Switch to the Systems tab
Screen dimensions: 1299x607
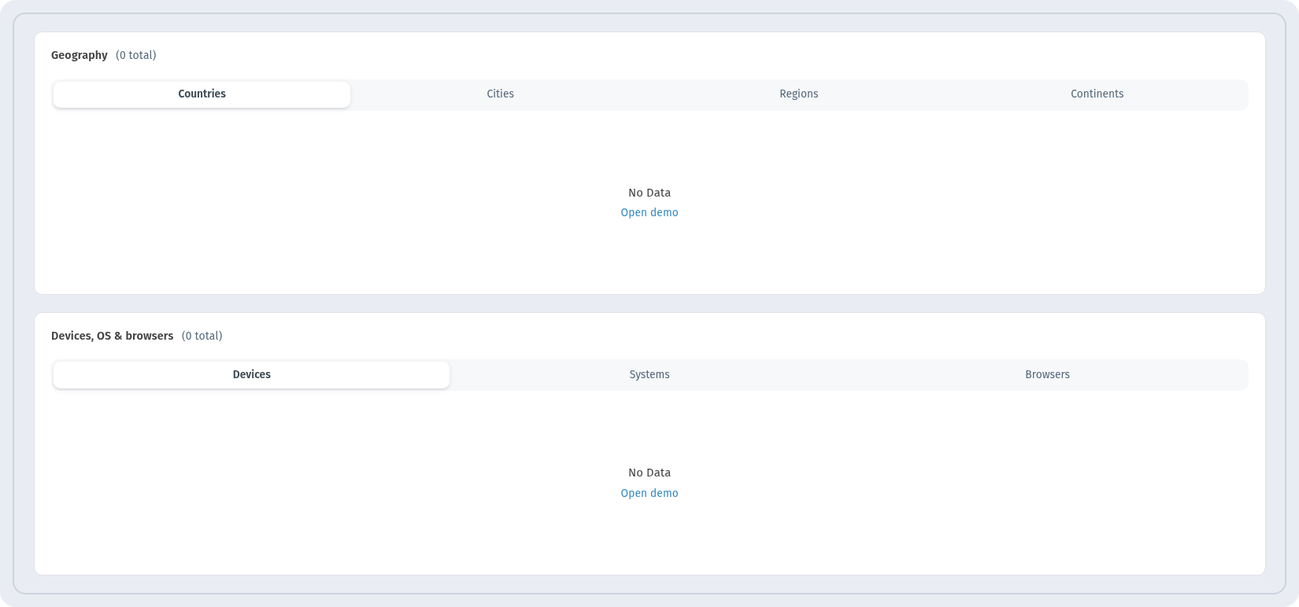(649, 375)
